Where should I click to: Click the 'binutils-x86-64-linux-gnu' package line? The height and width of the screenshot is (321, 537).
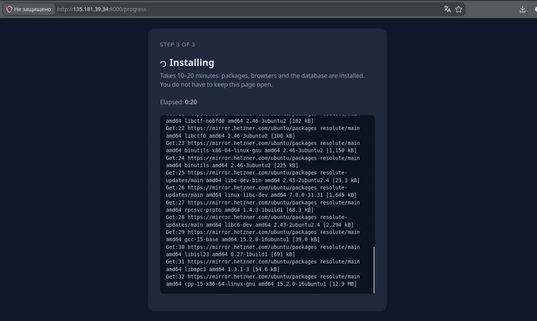coord(261,150)
